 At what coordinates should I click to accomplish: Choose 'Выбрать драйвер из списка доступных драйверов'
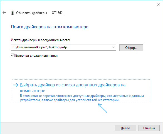[x=81, y=90]
